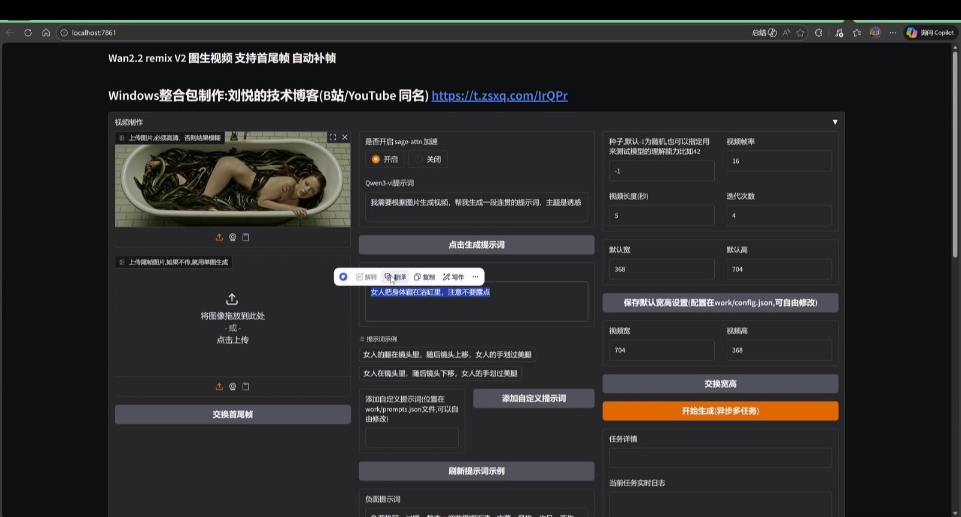Click 复制 copy in selection popup
Image resolution: width=961 pixels, height=517 pixels.
(425, 277)
